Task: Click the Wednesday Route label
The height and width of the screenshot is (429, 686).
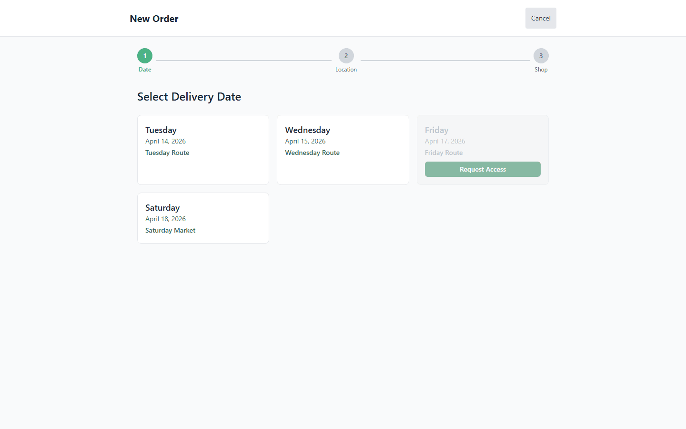Action: 312,153
